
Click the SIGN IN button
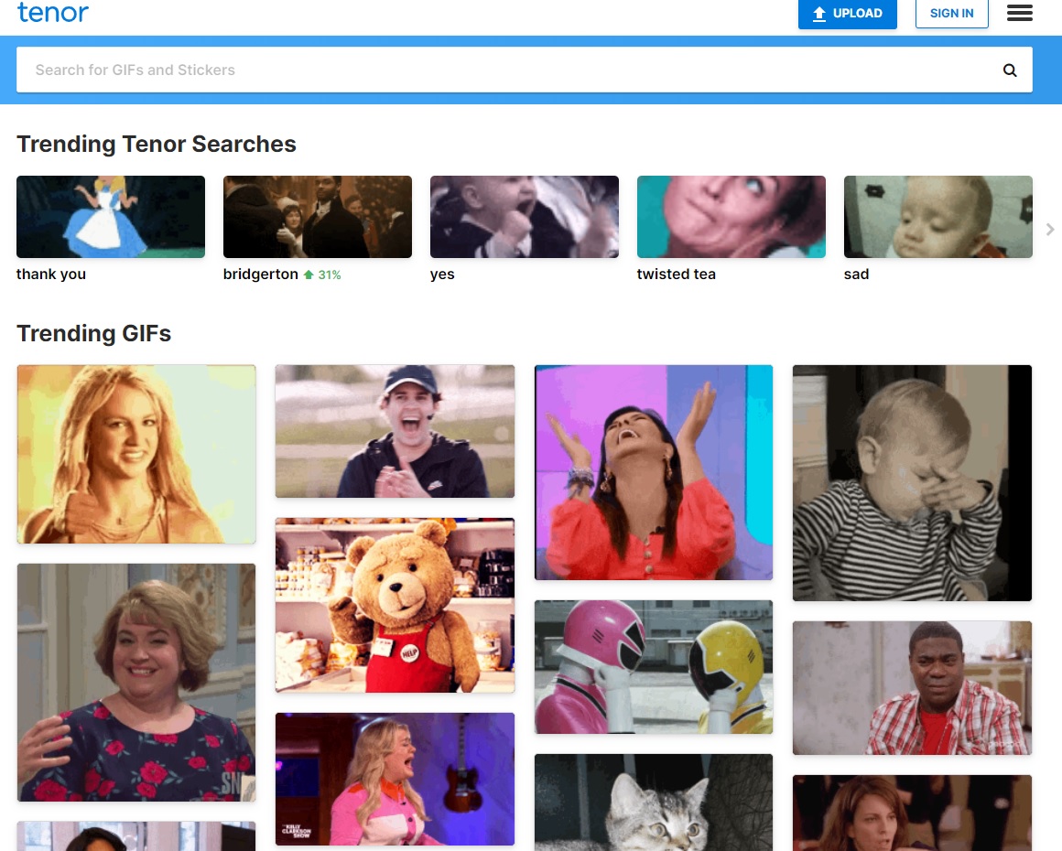951,14
